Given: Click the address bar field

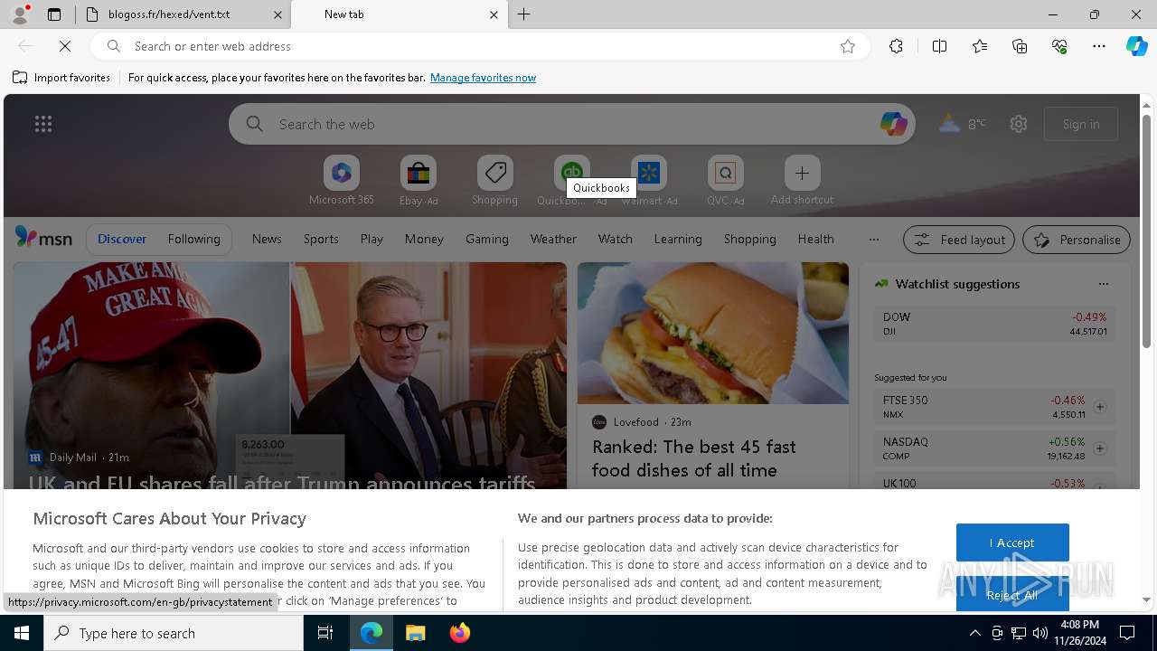Looking at the screenshot, I should [479, 46].
